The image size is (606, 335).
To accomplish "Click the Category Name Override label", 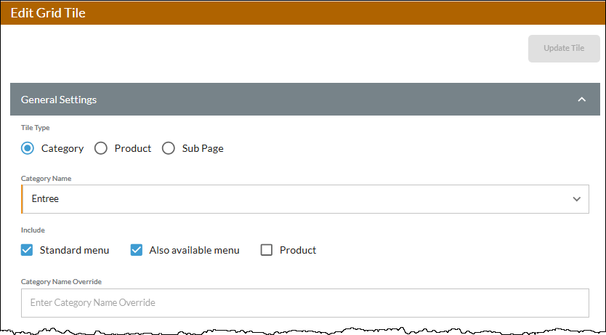I will click(62, 282).
